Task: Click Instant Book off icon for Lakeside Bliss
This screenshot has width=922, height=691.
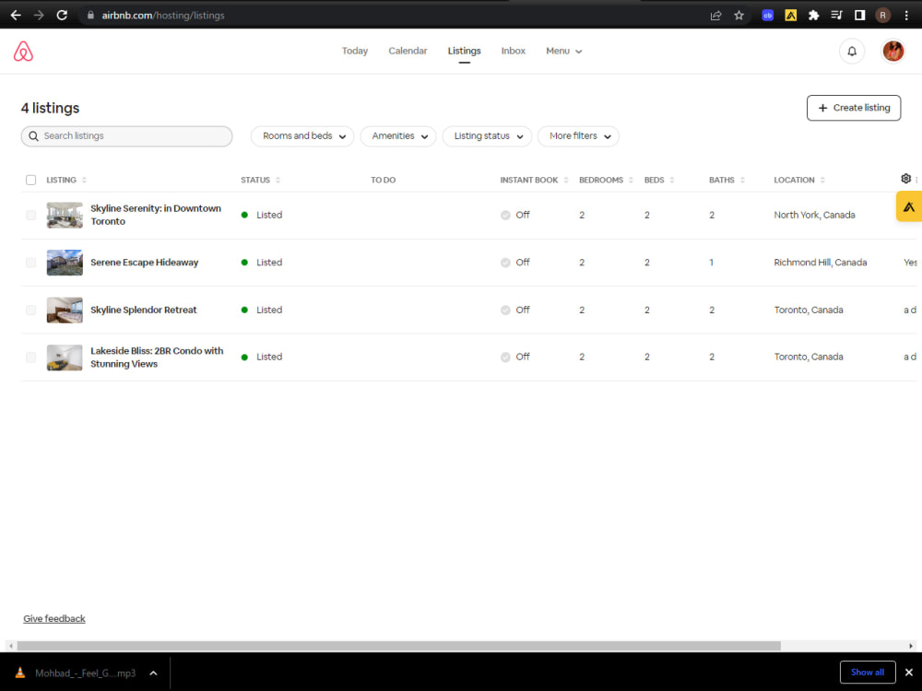Action: [x=505, y=357]
